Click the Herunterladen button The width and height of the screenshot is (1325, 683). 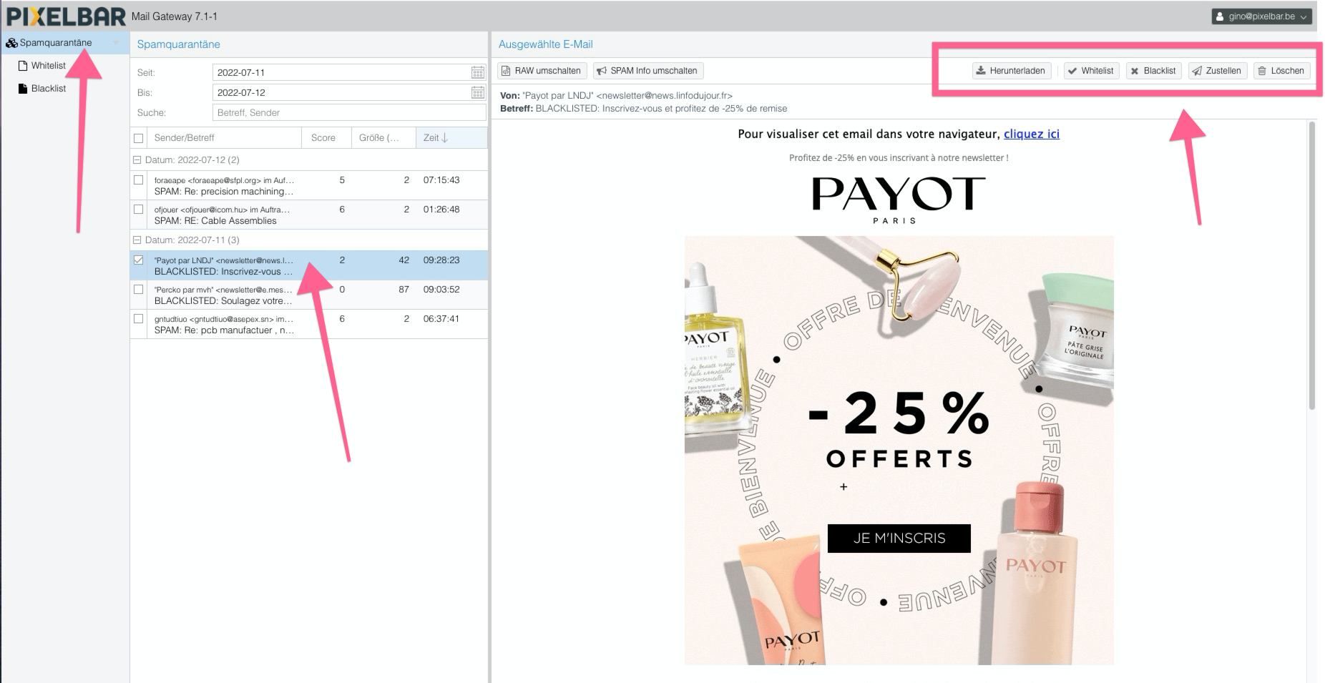coord(1012,71)
